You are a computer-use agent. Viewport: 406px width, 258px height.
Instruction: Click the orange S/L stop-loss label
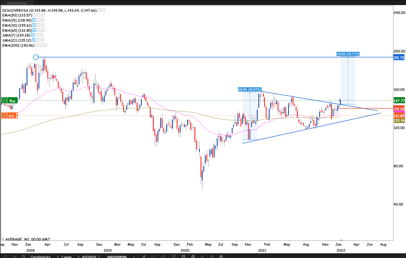coord(11,116)
